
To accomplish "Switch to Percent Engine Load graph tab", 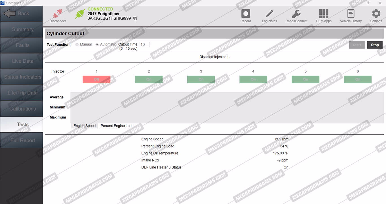I will [x=117, y=126].
